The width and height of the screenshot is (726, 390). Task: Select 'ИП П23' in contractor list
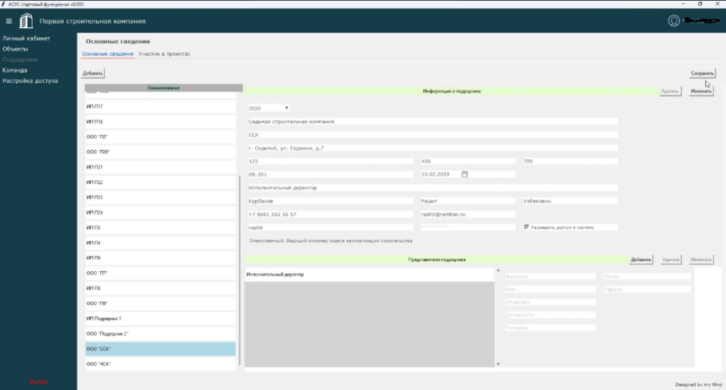160,197
